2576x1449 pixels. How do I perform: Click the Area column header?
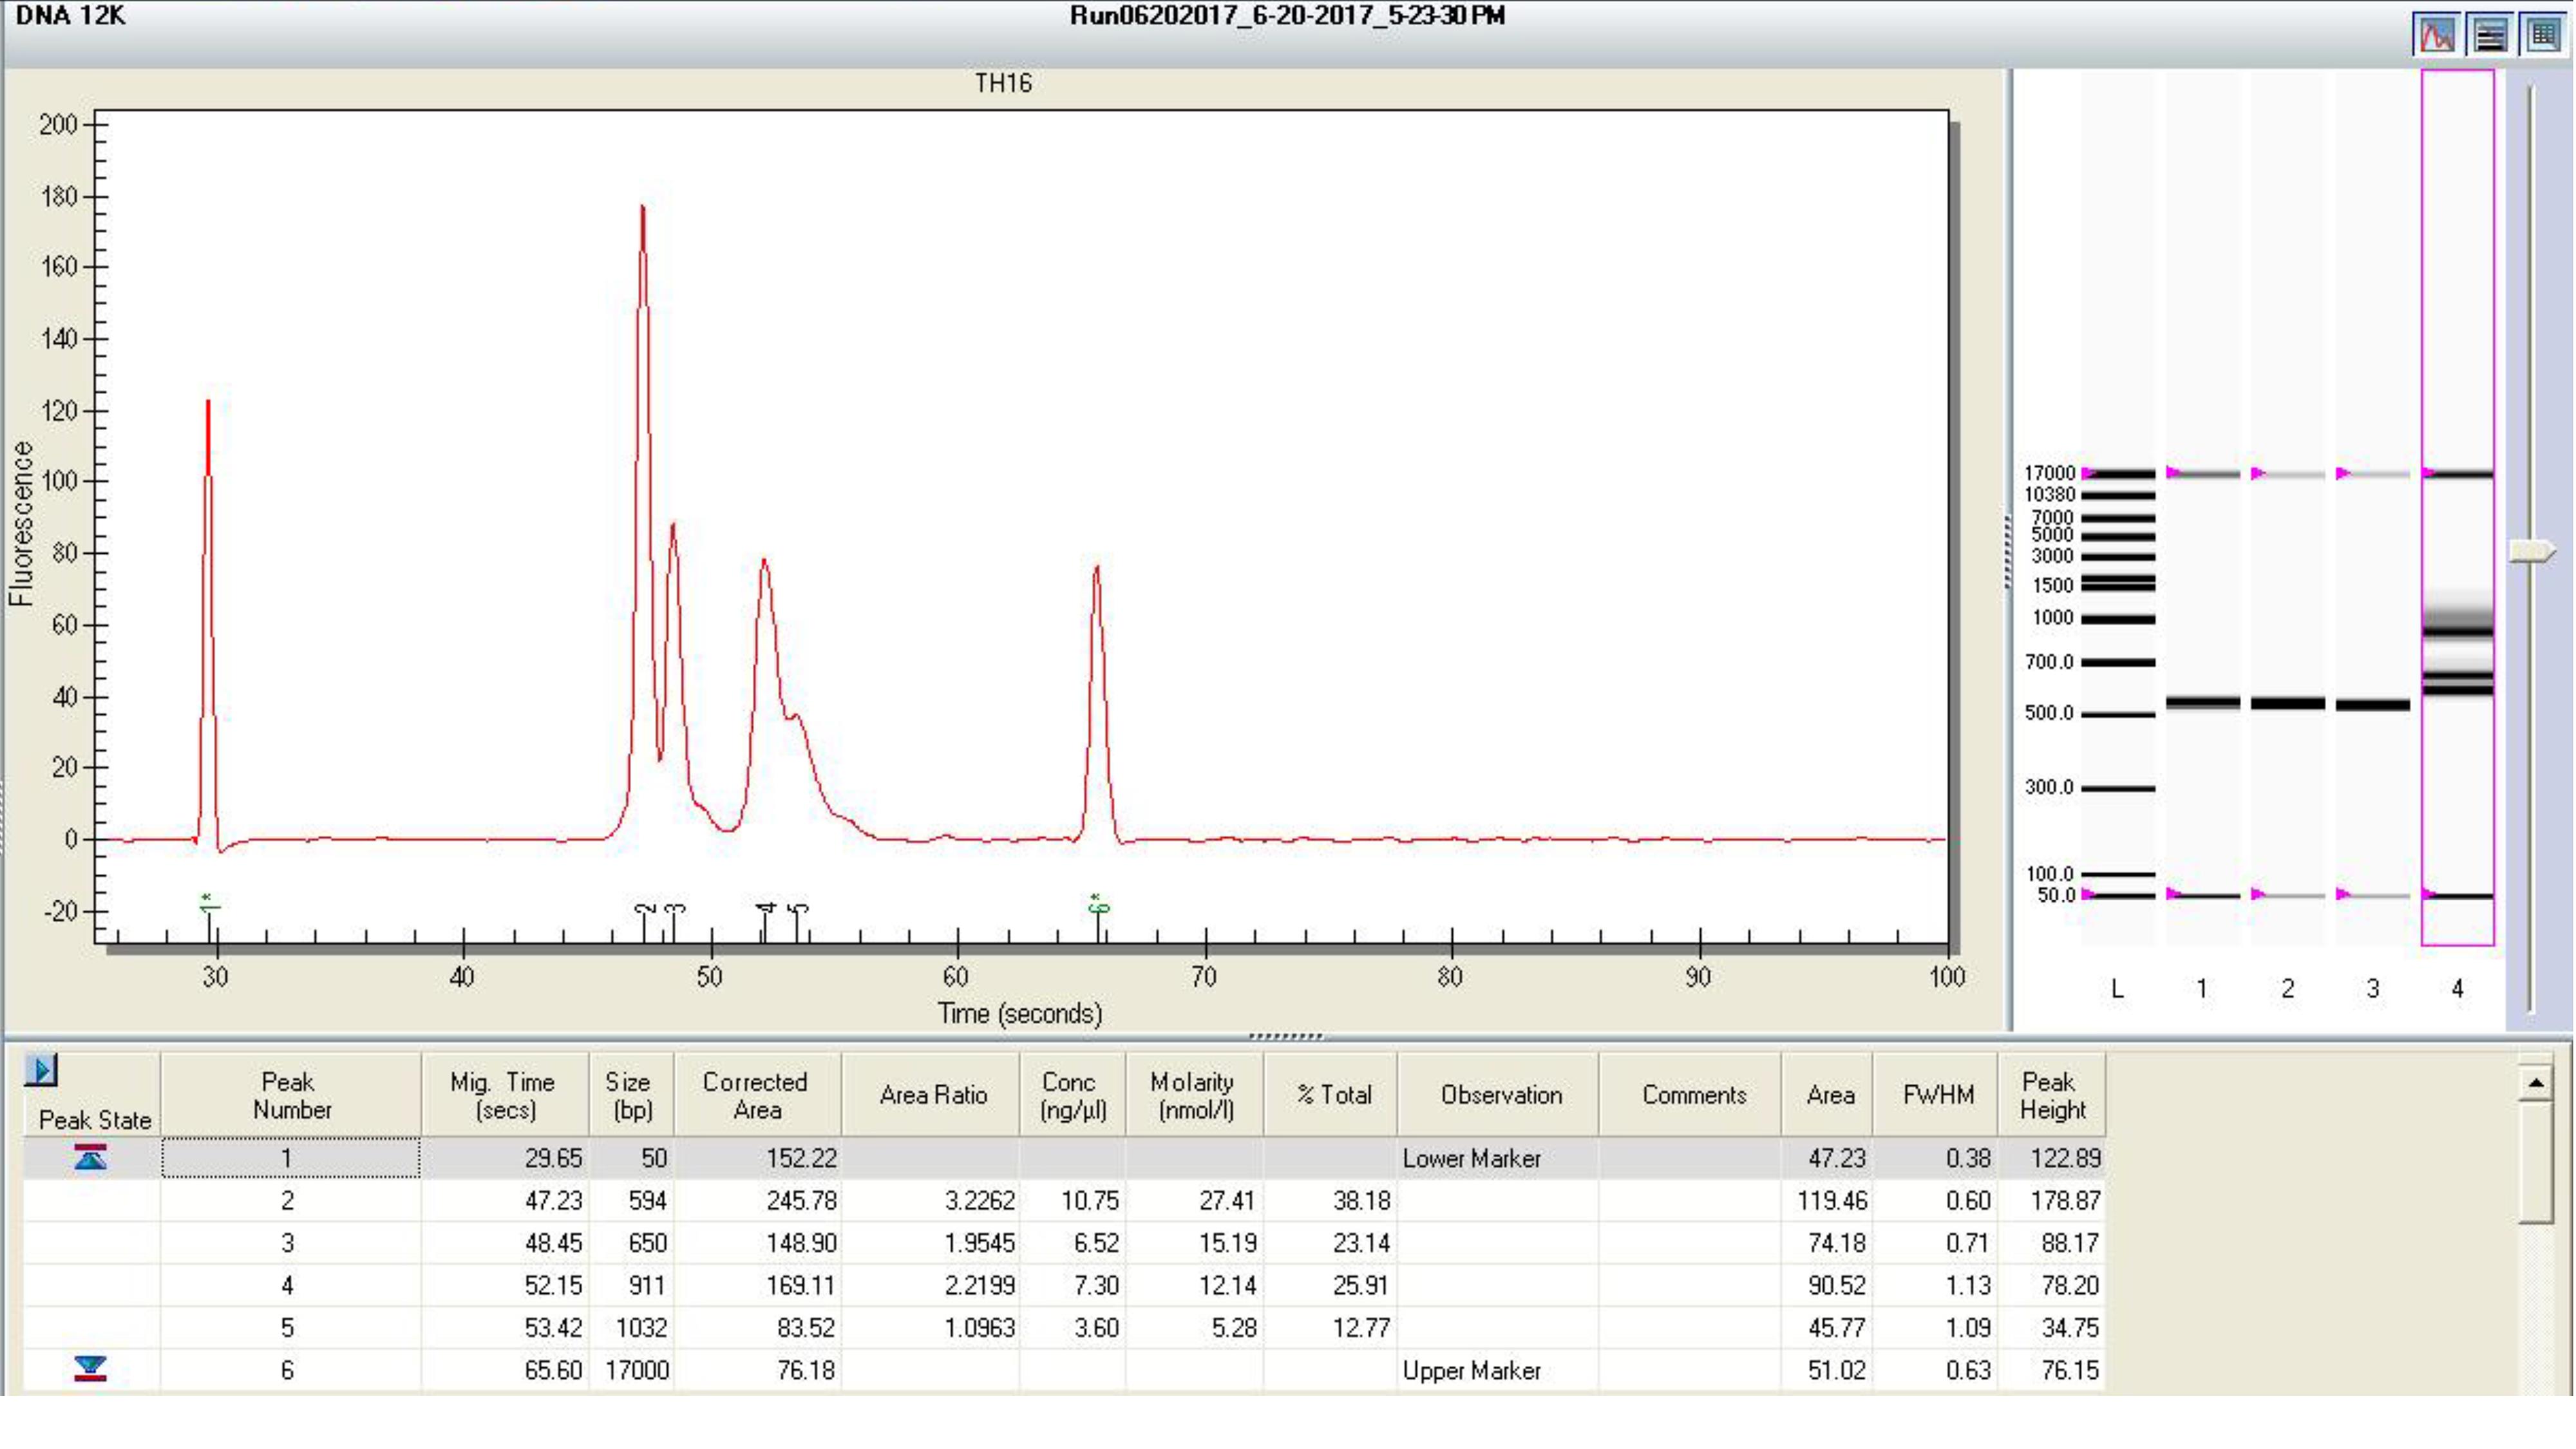click(1828, 1095)
